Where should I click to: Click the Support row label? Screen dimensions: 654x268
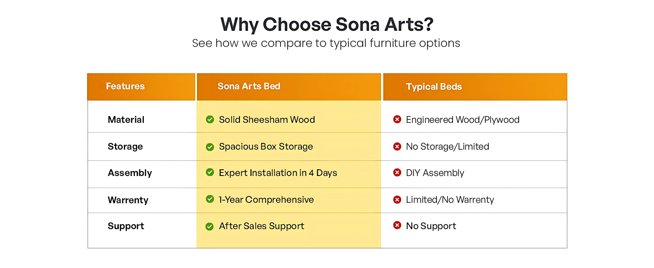coord(126,226)
